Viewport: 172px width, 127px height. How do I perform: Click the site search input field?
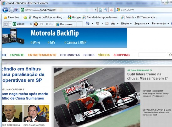[152, 55]
